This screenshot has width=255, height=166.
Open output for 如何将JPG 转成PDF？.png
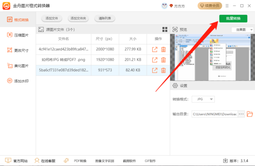pos(155,60)
